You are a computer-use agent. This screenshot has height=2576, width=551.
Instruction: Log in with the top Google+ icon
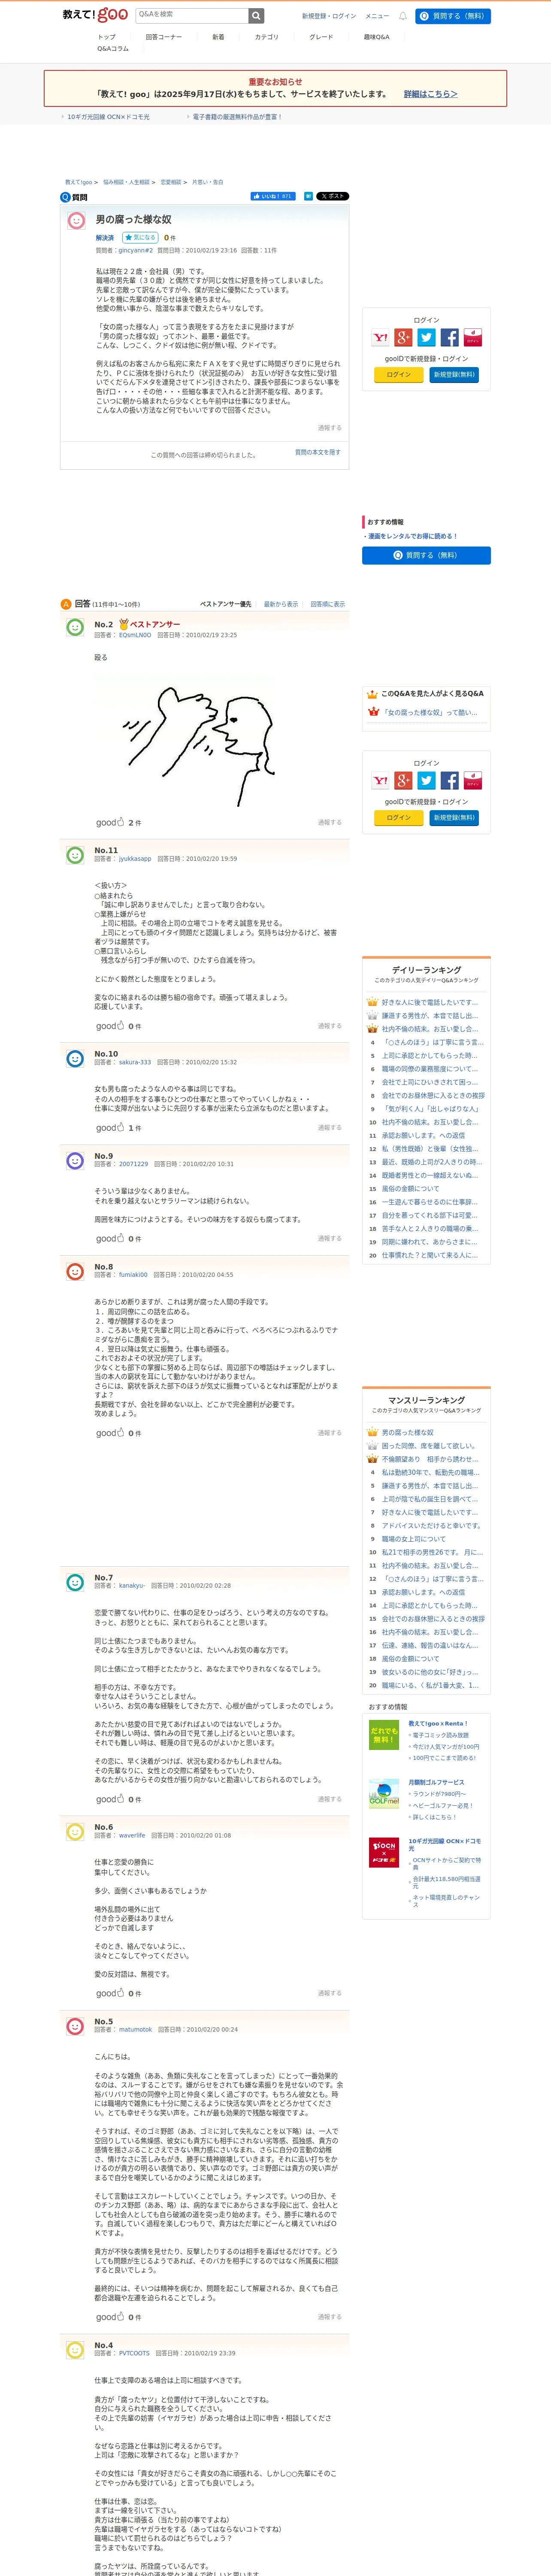(403, 338)
